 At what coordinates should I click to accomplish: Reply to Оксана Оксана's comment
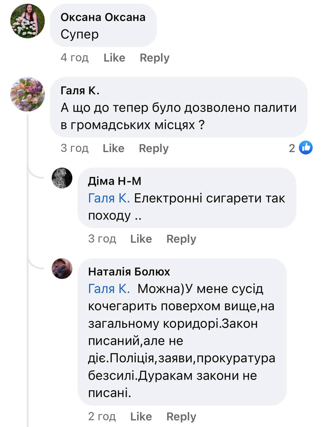(154, 58)
